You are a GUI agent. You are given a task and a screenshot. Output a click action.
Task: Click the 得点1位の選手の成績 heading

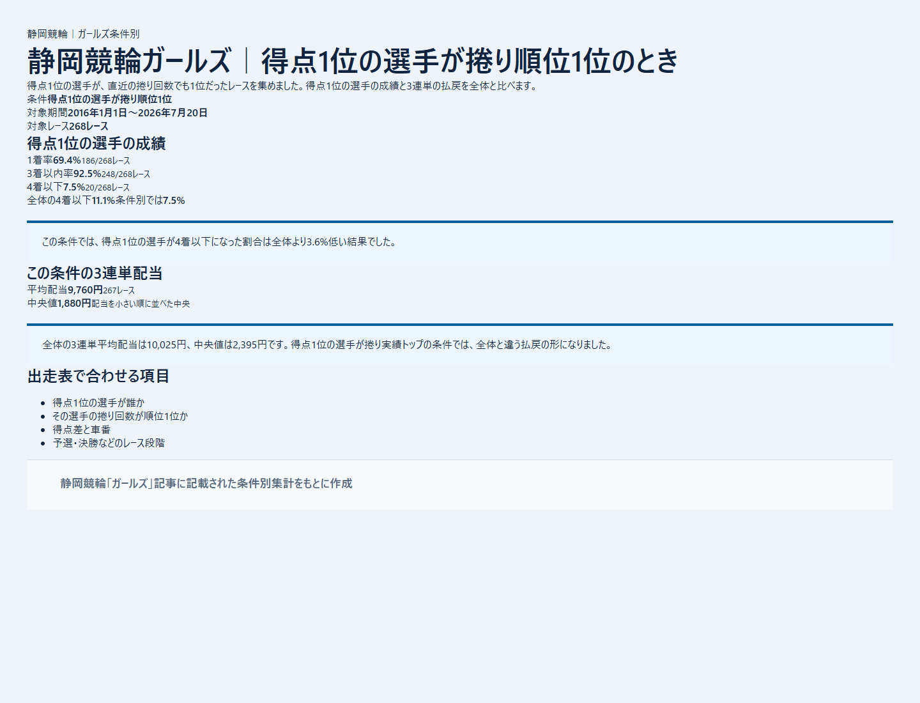[x=96, y=143]
